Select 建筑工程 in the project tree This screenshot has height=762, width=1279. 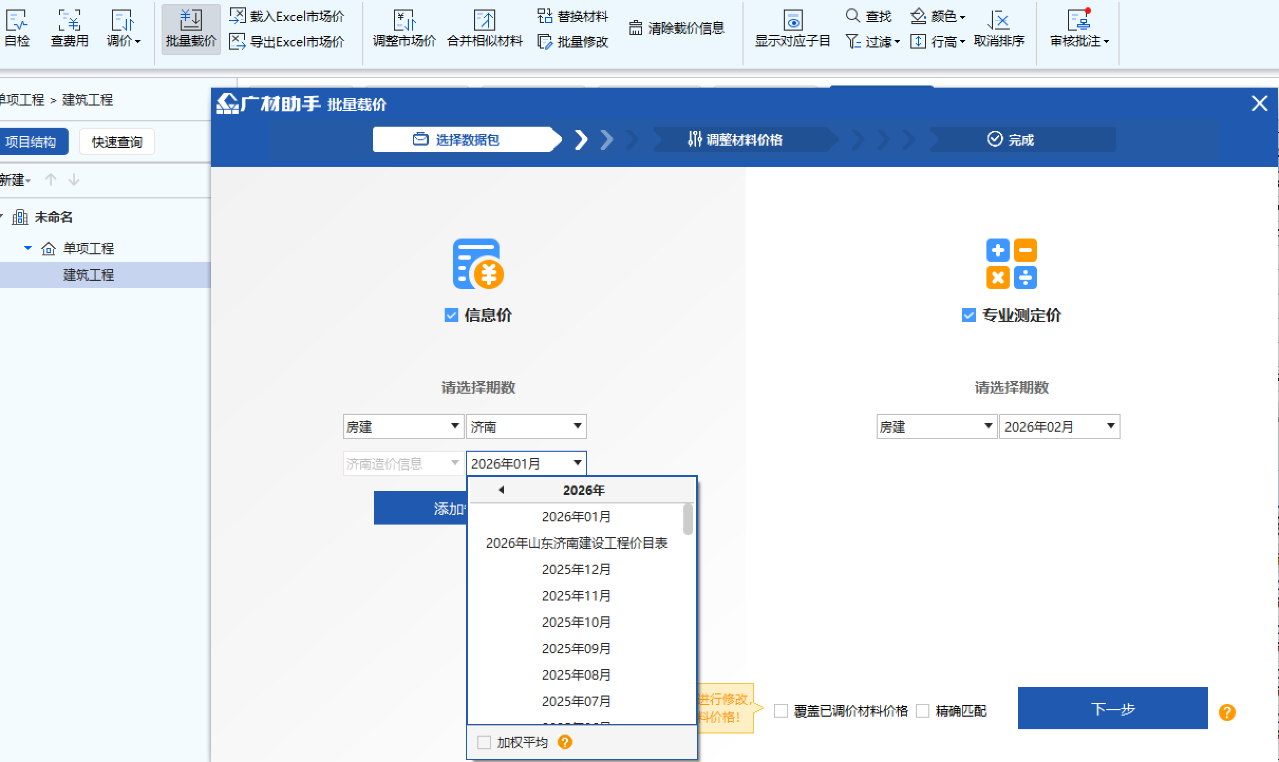pyautogui.click(x=88, y=275)
